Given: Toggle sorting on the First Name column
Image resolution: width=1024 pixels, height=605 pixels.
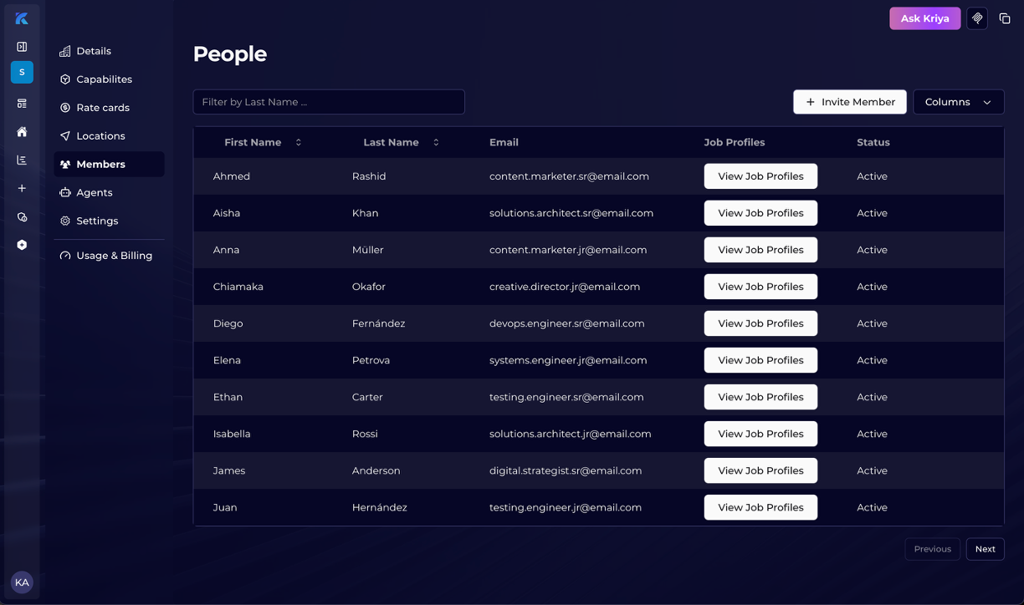Looking at the screenshot, I should pos(299,142).
